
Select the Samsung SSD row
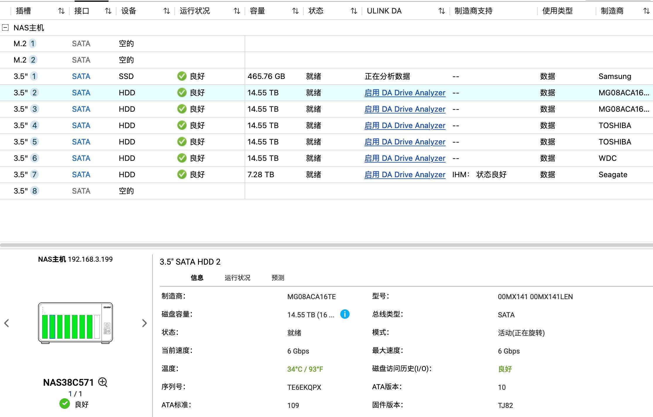[x=326, y=76]
